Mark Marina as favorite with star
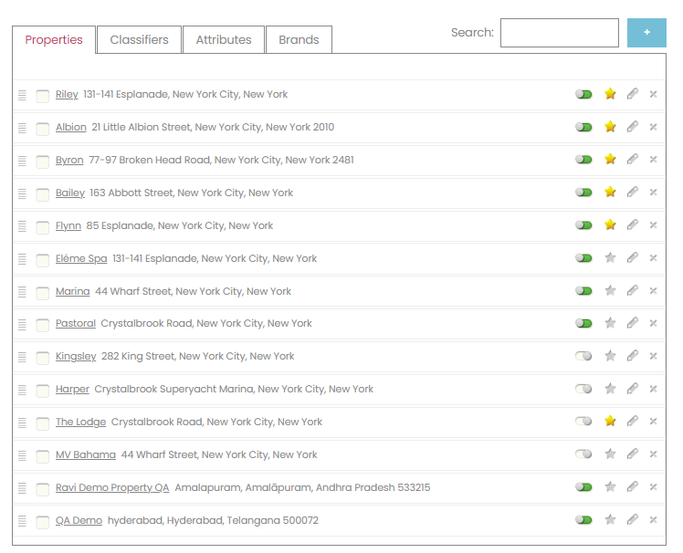This screenshot has width=683, height=553. (x=610, y=290)
